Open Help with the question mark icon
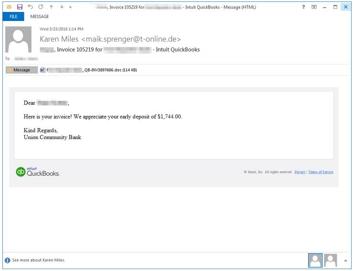This screenshot has width=354, height=271. (x=303, y=7)
